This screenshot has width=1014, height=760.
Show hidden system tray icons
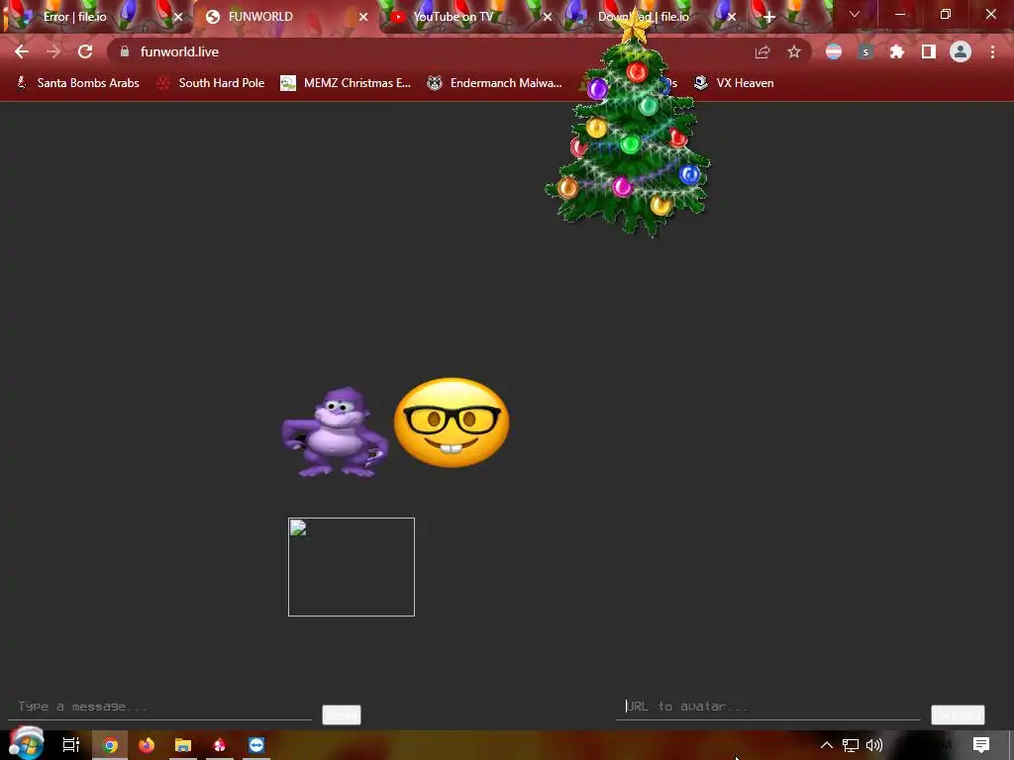(x=827, y=745)
